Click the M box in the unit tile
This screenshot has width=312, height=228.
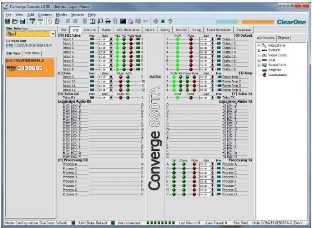pos(19,68)
